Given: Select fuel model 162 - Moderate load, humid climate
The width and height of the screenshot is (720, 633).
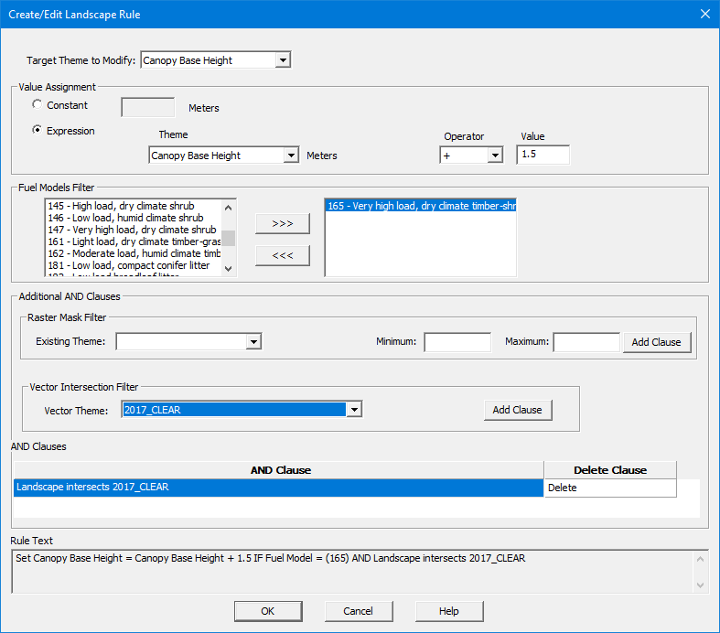Looking at the screenshot, I should [x=134, y=253].
